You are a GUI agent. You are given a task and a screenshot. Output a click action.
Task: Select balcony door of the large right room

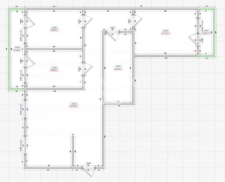[x=193, y=40]
